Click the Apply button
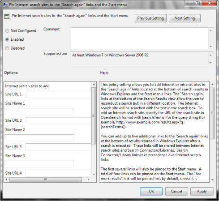 tap(202, 191)
